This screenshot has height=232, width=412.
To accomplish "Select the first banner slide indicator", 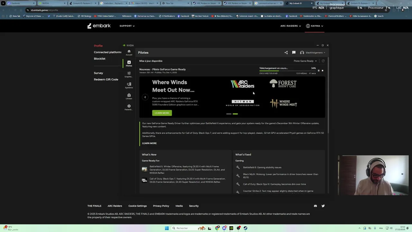I will [x=229, y=114].
